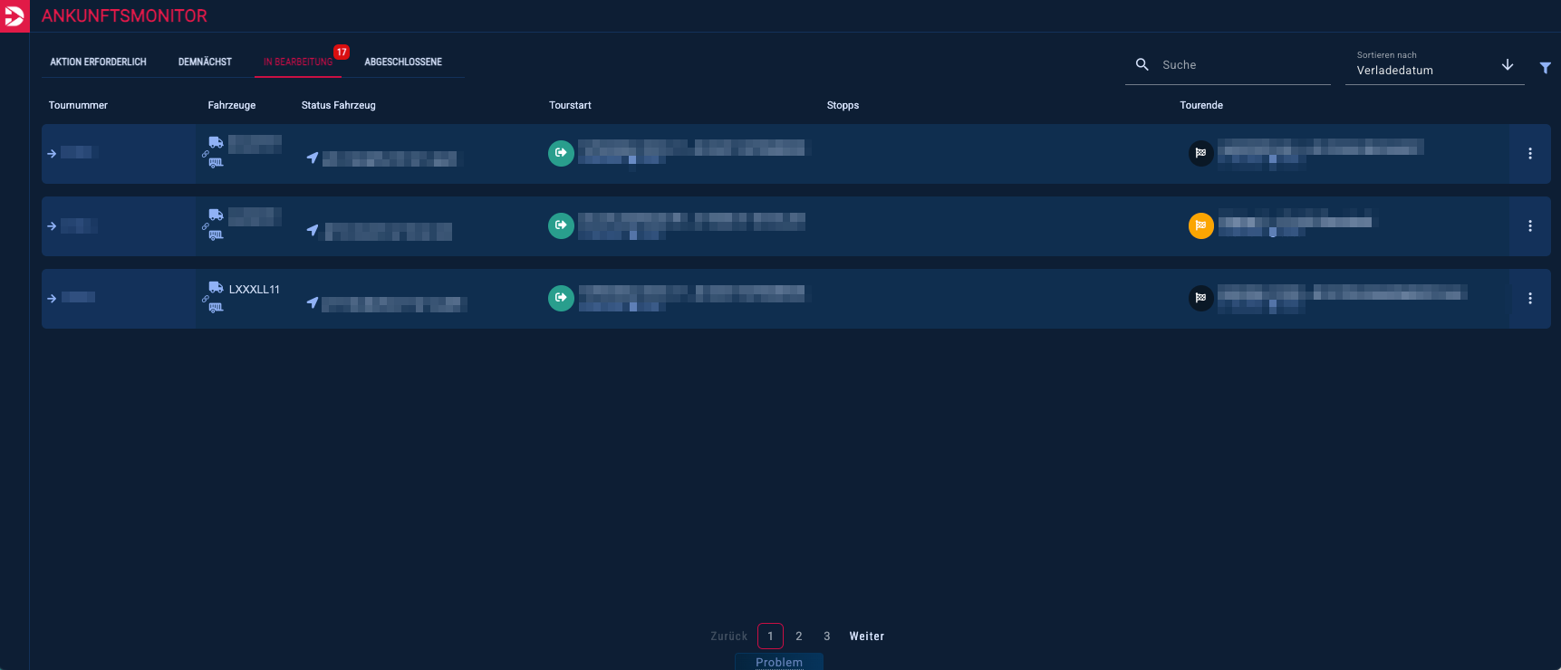Open the Demnächst tab

click(x=205, y=62)
